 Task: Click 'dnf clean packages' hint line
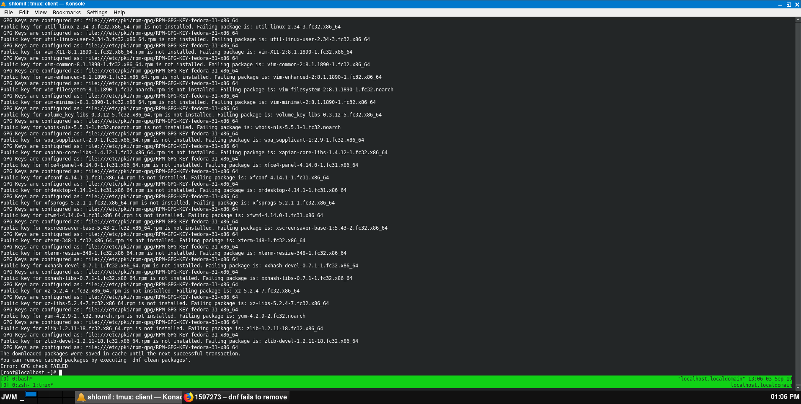click(96, 360)
